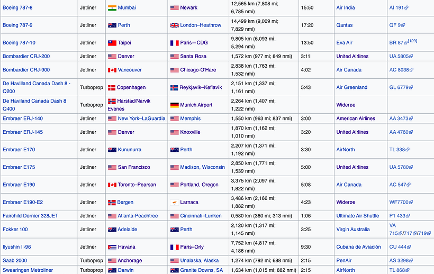Click the France flag icon beside Paris—CDG
This screenshot has width=434, height=274.
click(x=174, y=43)
